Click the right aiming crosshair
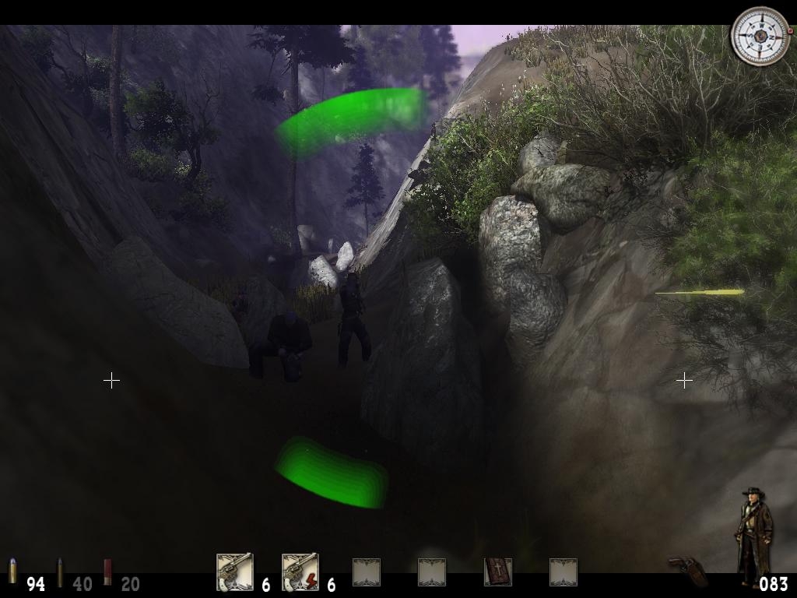The width and height of the screenshot is (797, 598). click(684, 380)
